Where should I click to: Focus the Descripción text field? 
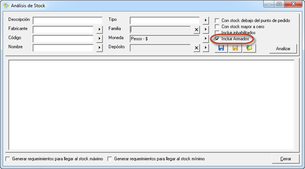click(67, 21)
